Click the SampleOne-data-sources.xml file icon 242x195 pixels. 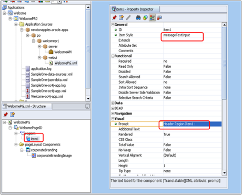[x=28, y=74]
